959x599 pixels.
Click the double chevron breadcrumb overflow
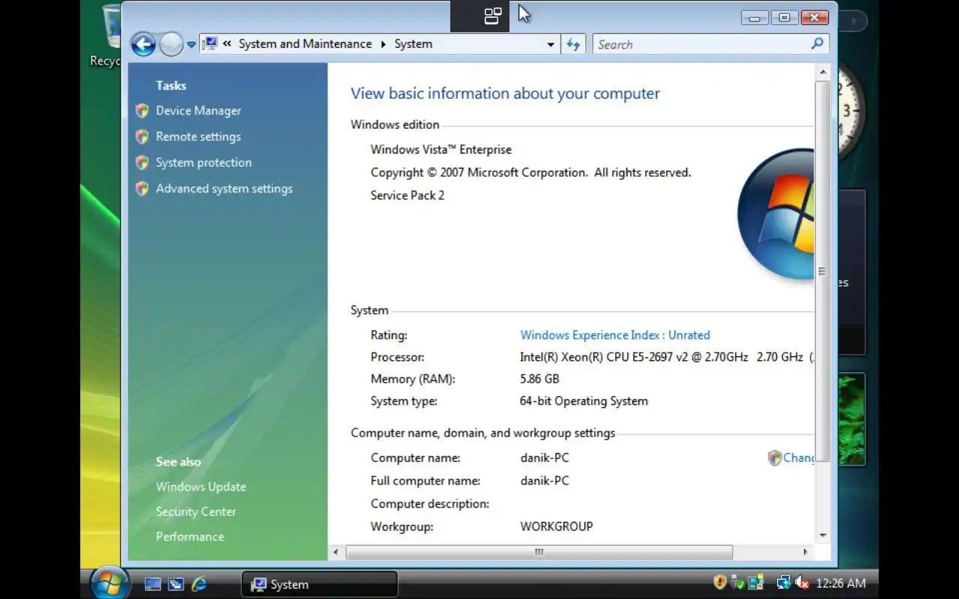[x=227, y=43]
